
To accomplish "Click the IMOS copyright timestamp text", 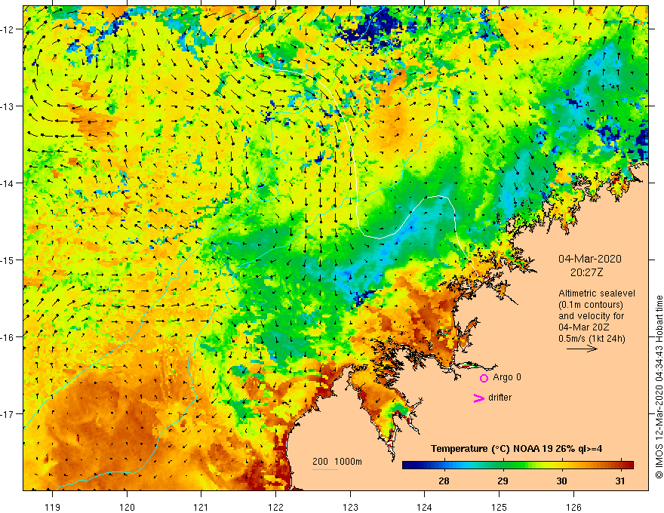I will point(659,387).
